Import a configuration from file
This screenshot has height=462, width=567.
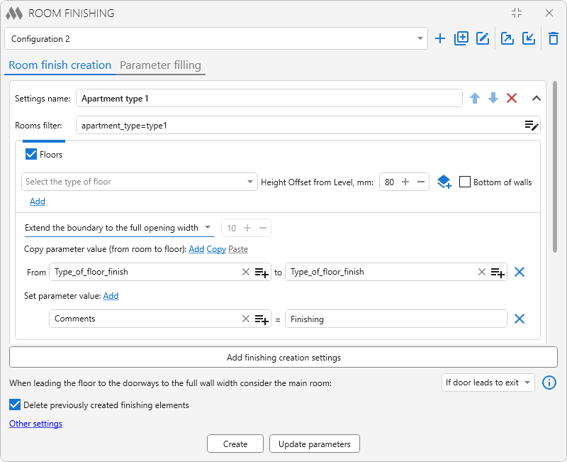tap(528, 38)
